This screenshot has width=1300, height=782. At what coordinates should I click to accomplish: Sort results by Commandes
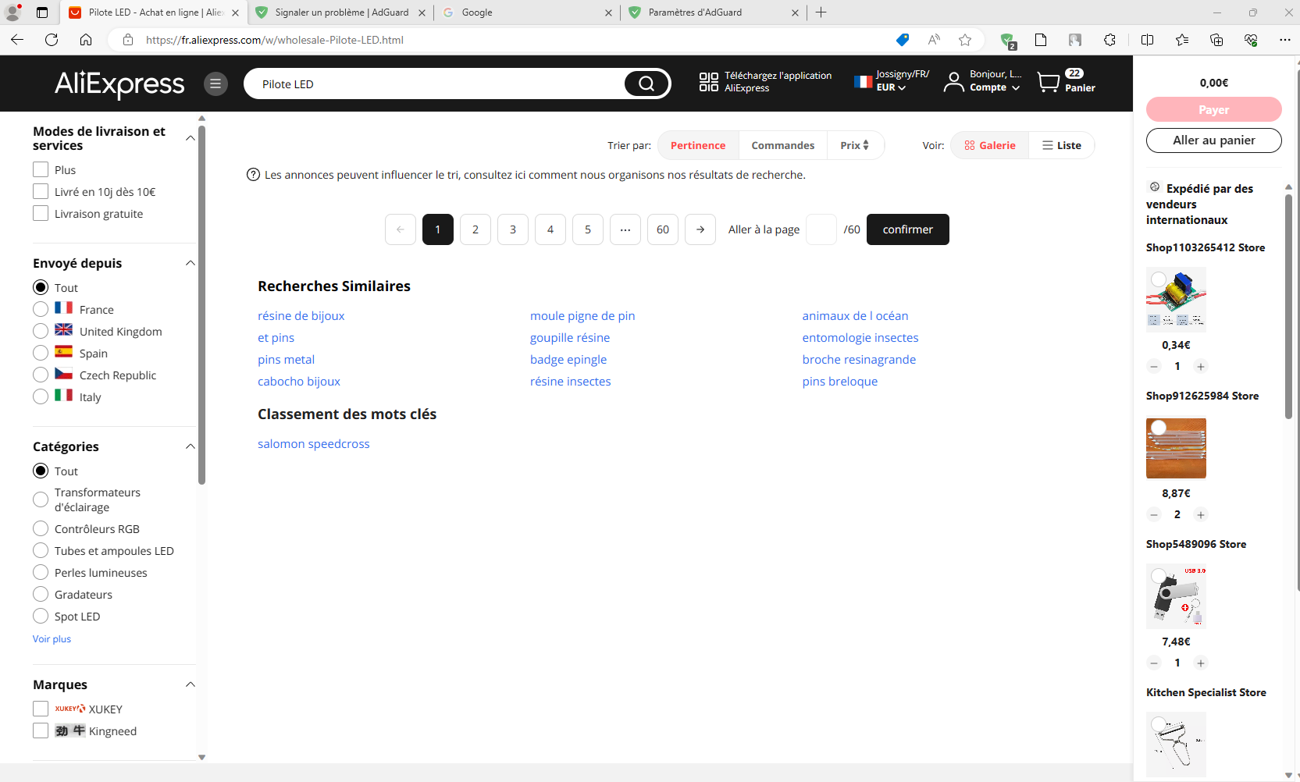(x=782, y=145)
